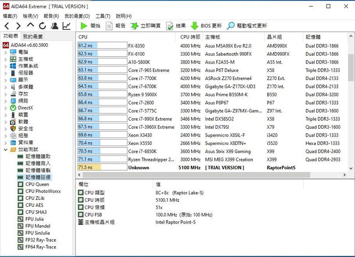This screenshot has height=257, width=355.
Task: Expand the 資料庫 tree node
Action: (x=5, y=143)
